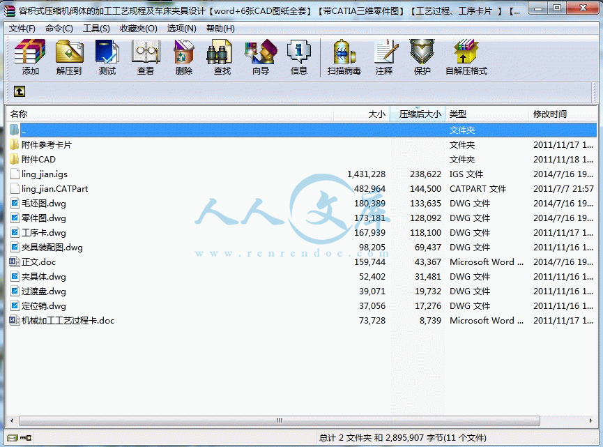Click the 注释 (Comment) toolbar icon
The height and width of the screenshot is (447, 603).
point(385,52)
